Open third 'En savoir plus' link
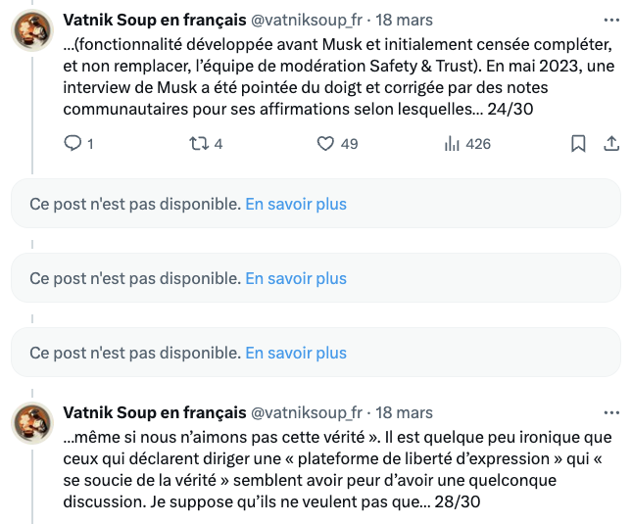 (x=296, y=353)
